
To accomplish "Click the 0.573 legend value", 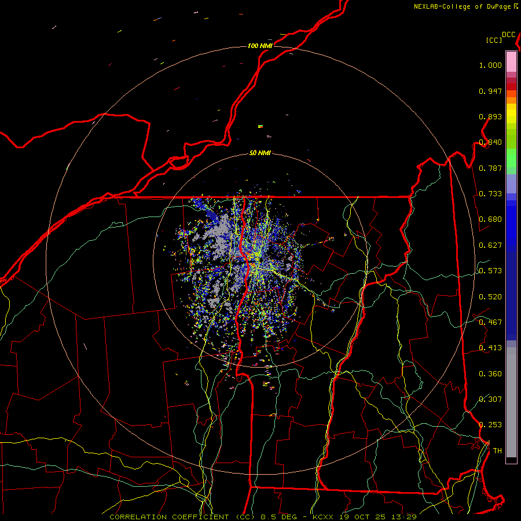I will (490, 271).
